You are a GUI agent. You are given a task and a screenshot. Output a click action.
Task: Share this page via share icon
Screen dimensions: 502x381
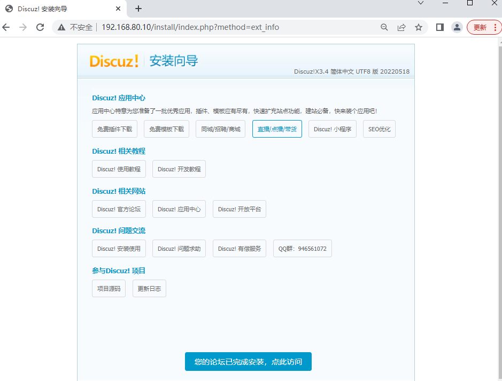point(401,27)
